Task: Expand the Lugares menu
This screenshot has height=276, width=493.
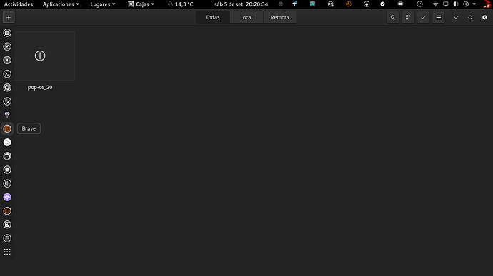Action: [103, 4]
